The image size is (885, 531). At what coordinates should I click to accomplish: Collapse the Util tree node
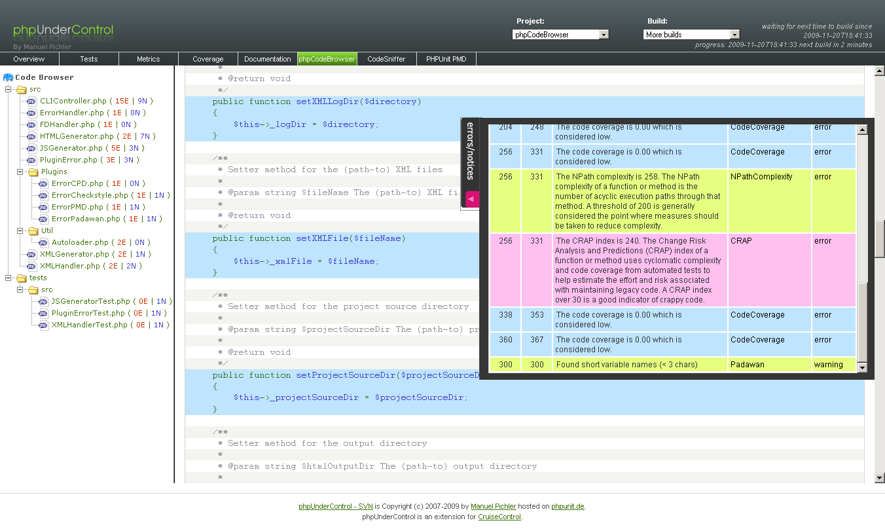pyautogui.click(x=20, y=230)
